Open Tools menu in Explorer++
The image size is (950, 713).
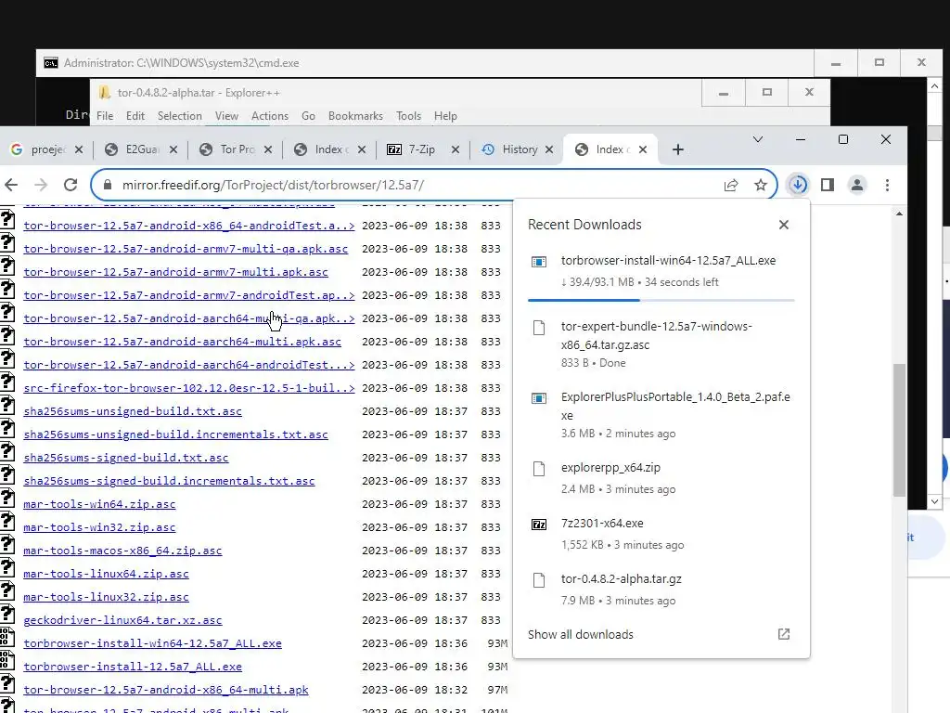408,116
